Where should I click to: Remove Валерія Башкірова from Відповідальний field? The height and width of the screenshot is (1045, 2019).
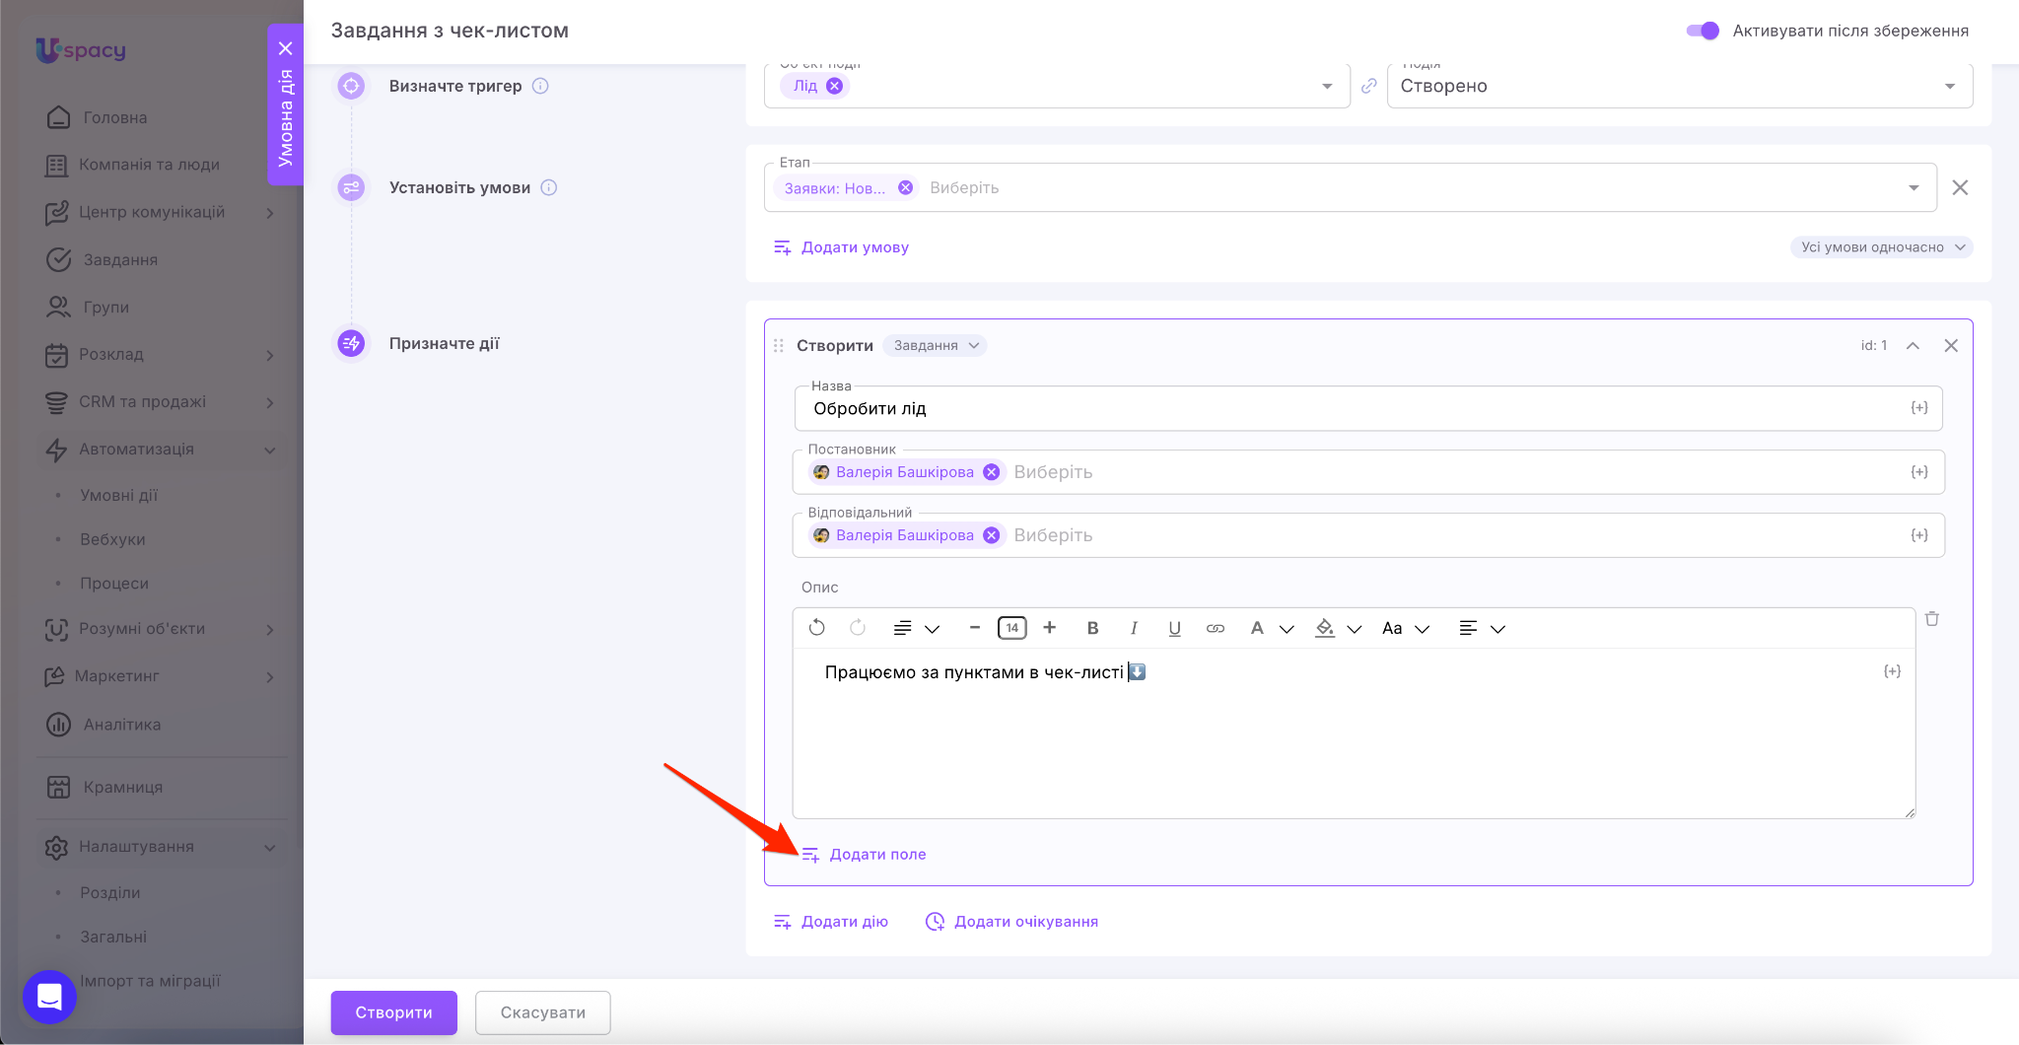(x=992, y=535)
